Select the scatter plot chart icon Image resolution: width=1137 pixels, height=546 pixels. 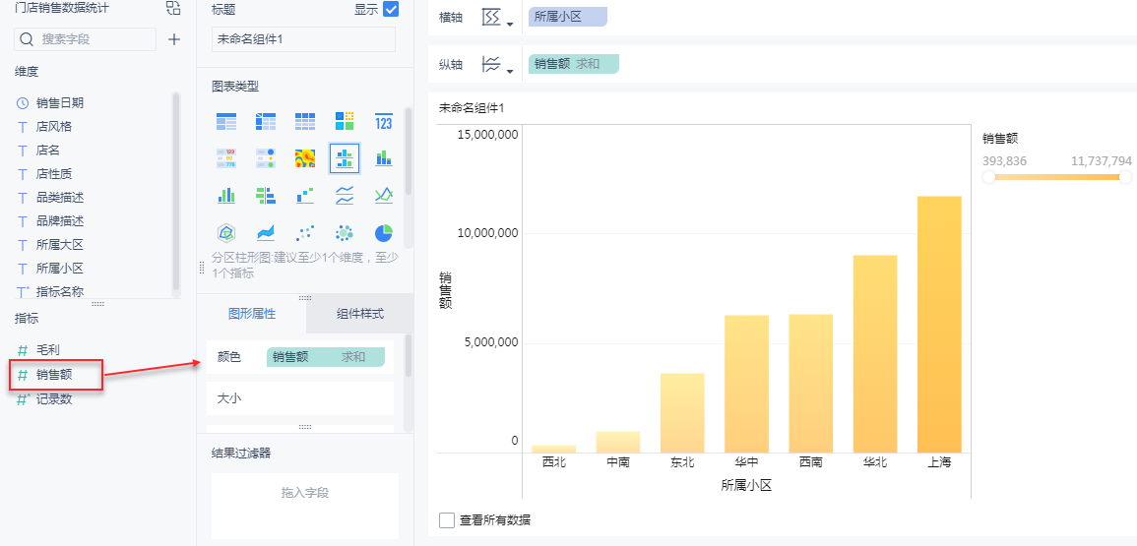(304, 233)
